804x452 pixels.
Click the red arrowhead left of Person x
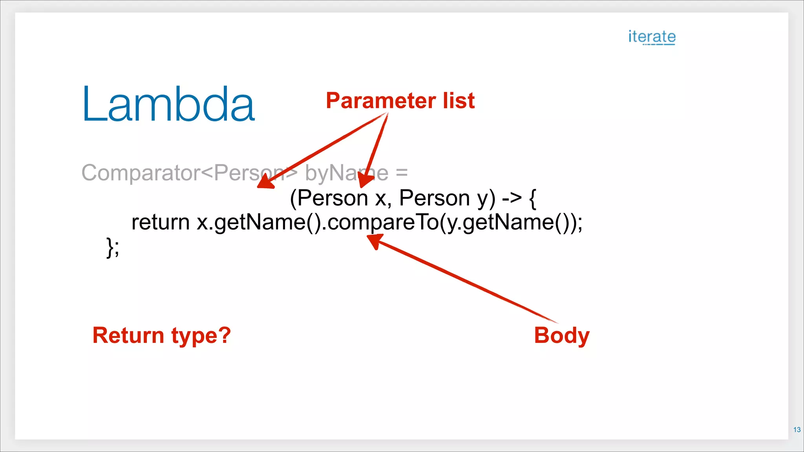click(265, 182)
